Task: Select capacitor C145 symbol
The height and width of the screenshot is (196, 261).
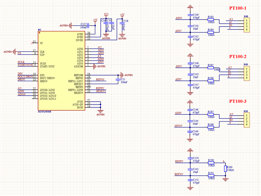Action: click(190, 169)
